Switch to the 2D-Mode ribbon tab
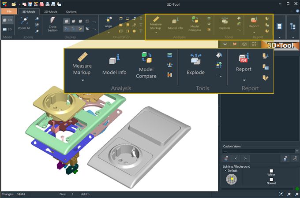The height and width of the screenshot is (198, 300). coord(50,11)
